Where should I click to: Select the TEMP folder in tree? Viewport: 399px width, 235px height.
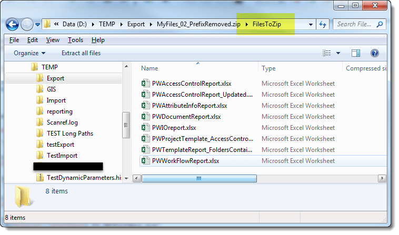pos(49,67)
